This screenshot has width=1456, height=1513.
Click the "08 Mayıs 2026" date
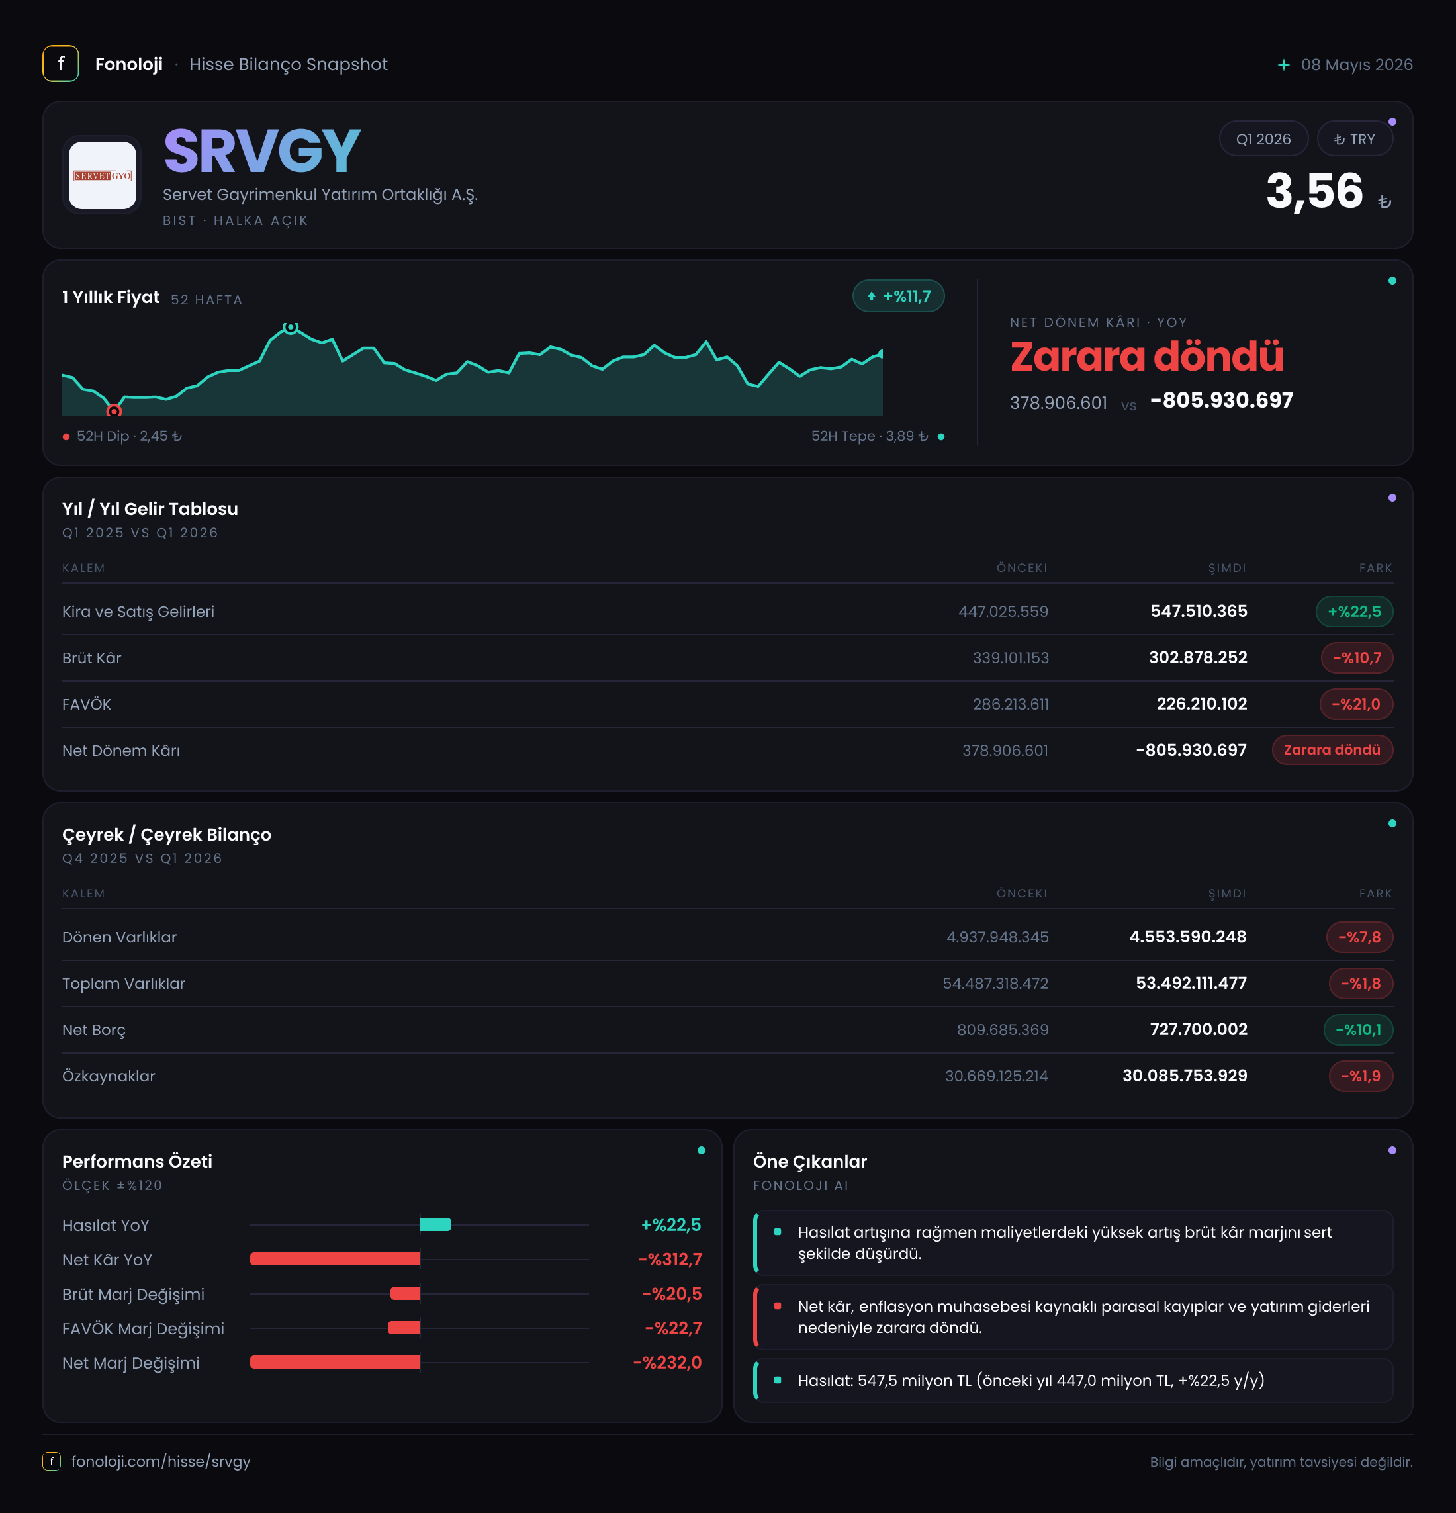(1357, 65)
